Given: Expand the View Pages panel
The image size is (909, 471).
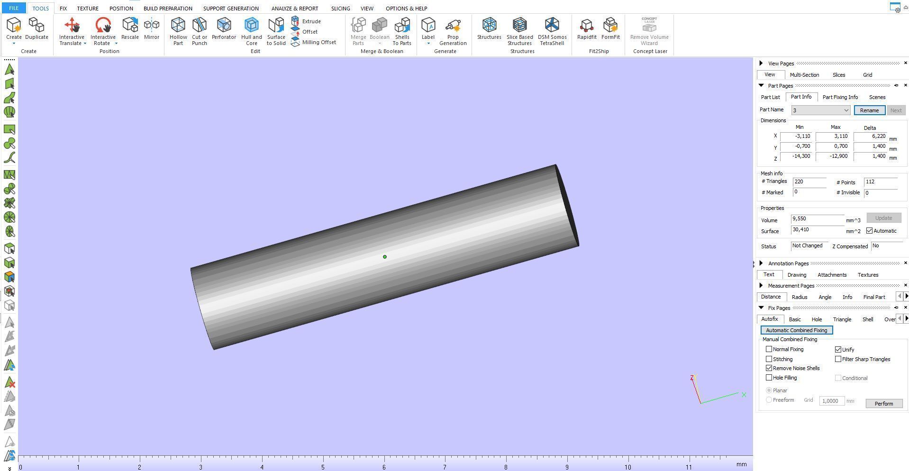Looking at the screenshot, I should 761,63.
